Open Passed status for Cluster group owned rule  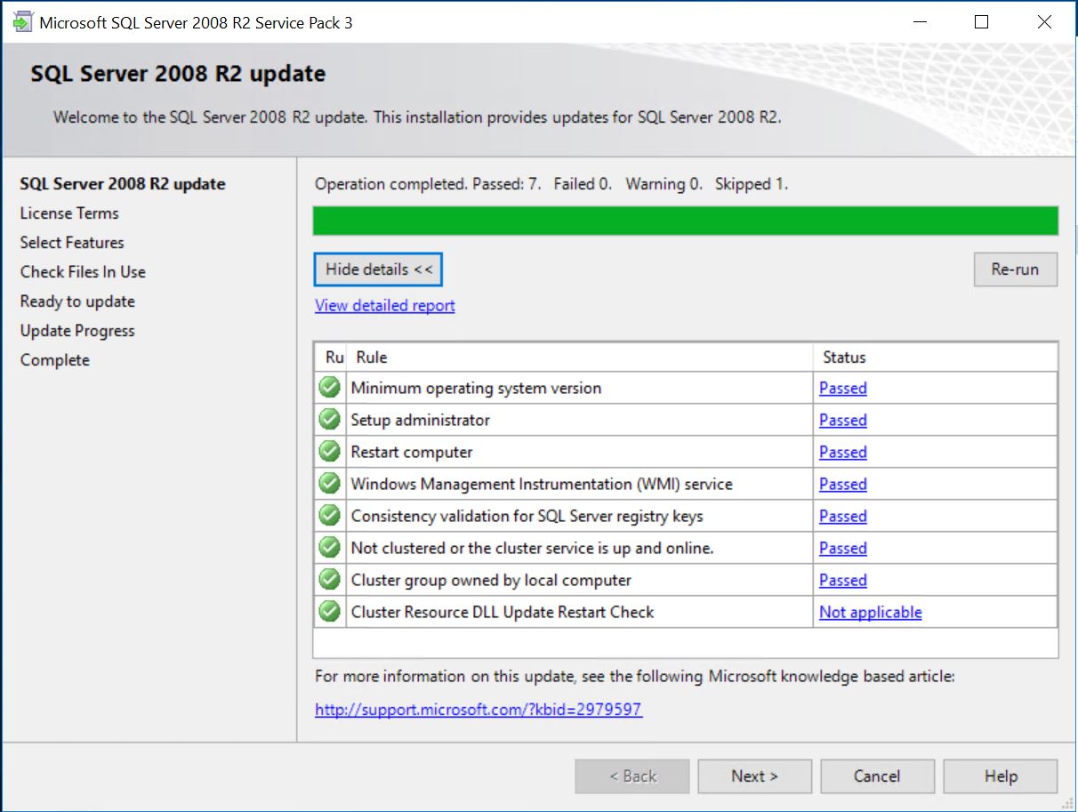[x=843, y=580]
